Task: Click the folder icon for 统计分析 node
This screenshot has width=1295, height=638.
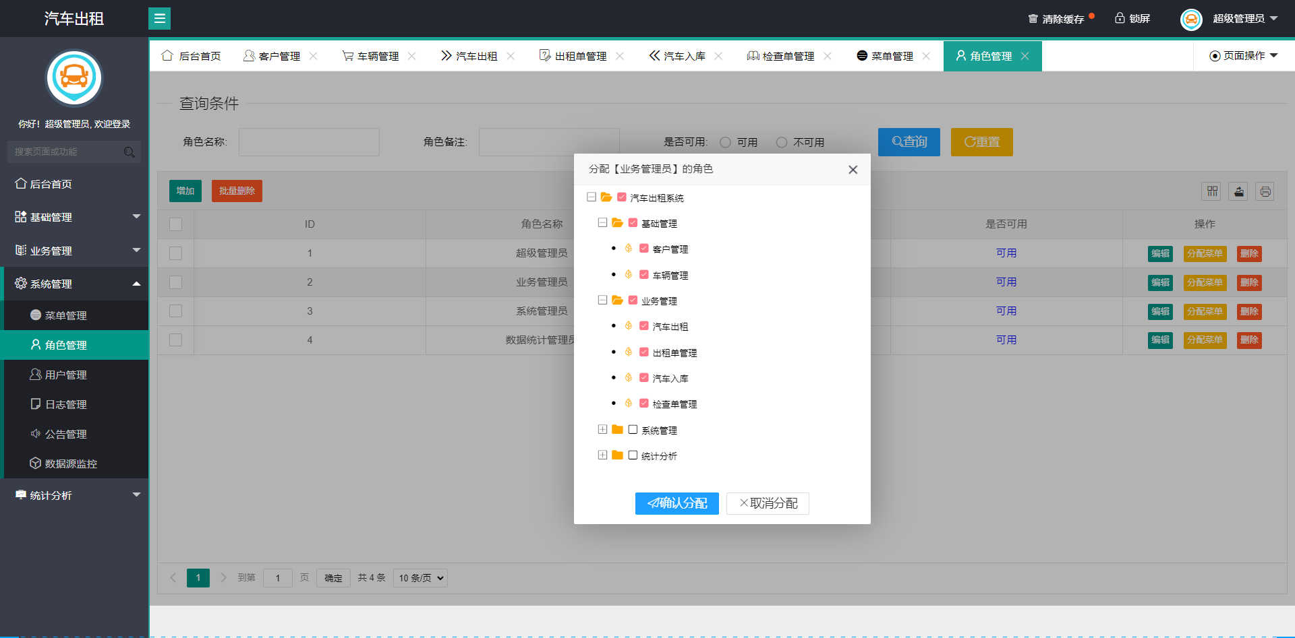Action: pos(617,455)
